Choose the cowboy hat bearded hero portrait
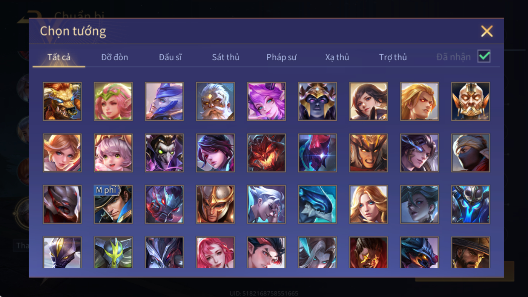The height and width of the screenshot is (297, 528). pos(471,252)
